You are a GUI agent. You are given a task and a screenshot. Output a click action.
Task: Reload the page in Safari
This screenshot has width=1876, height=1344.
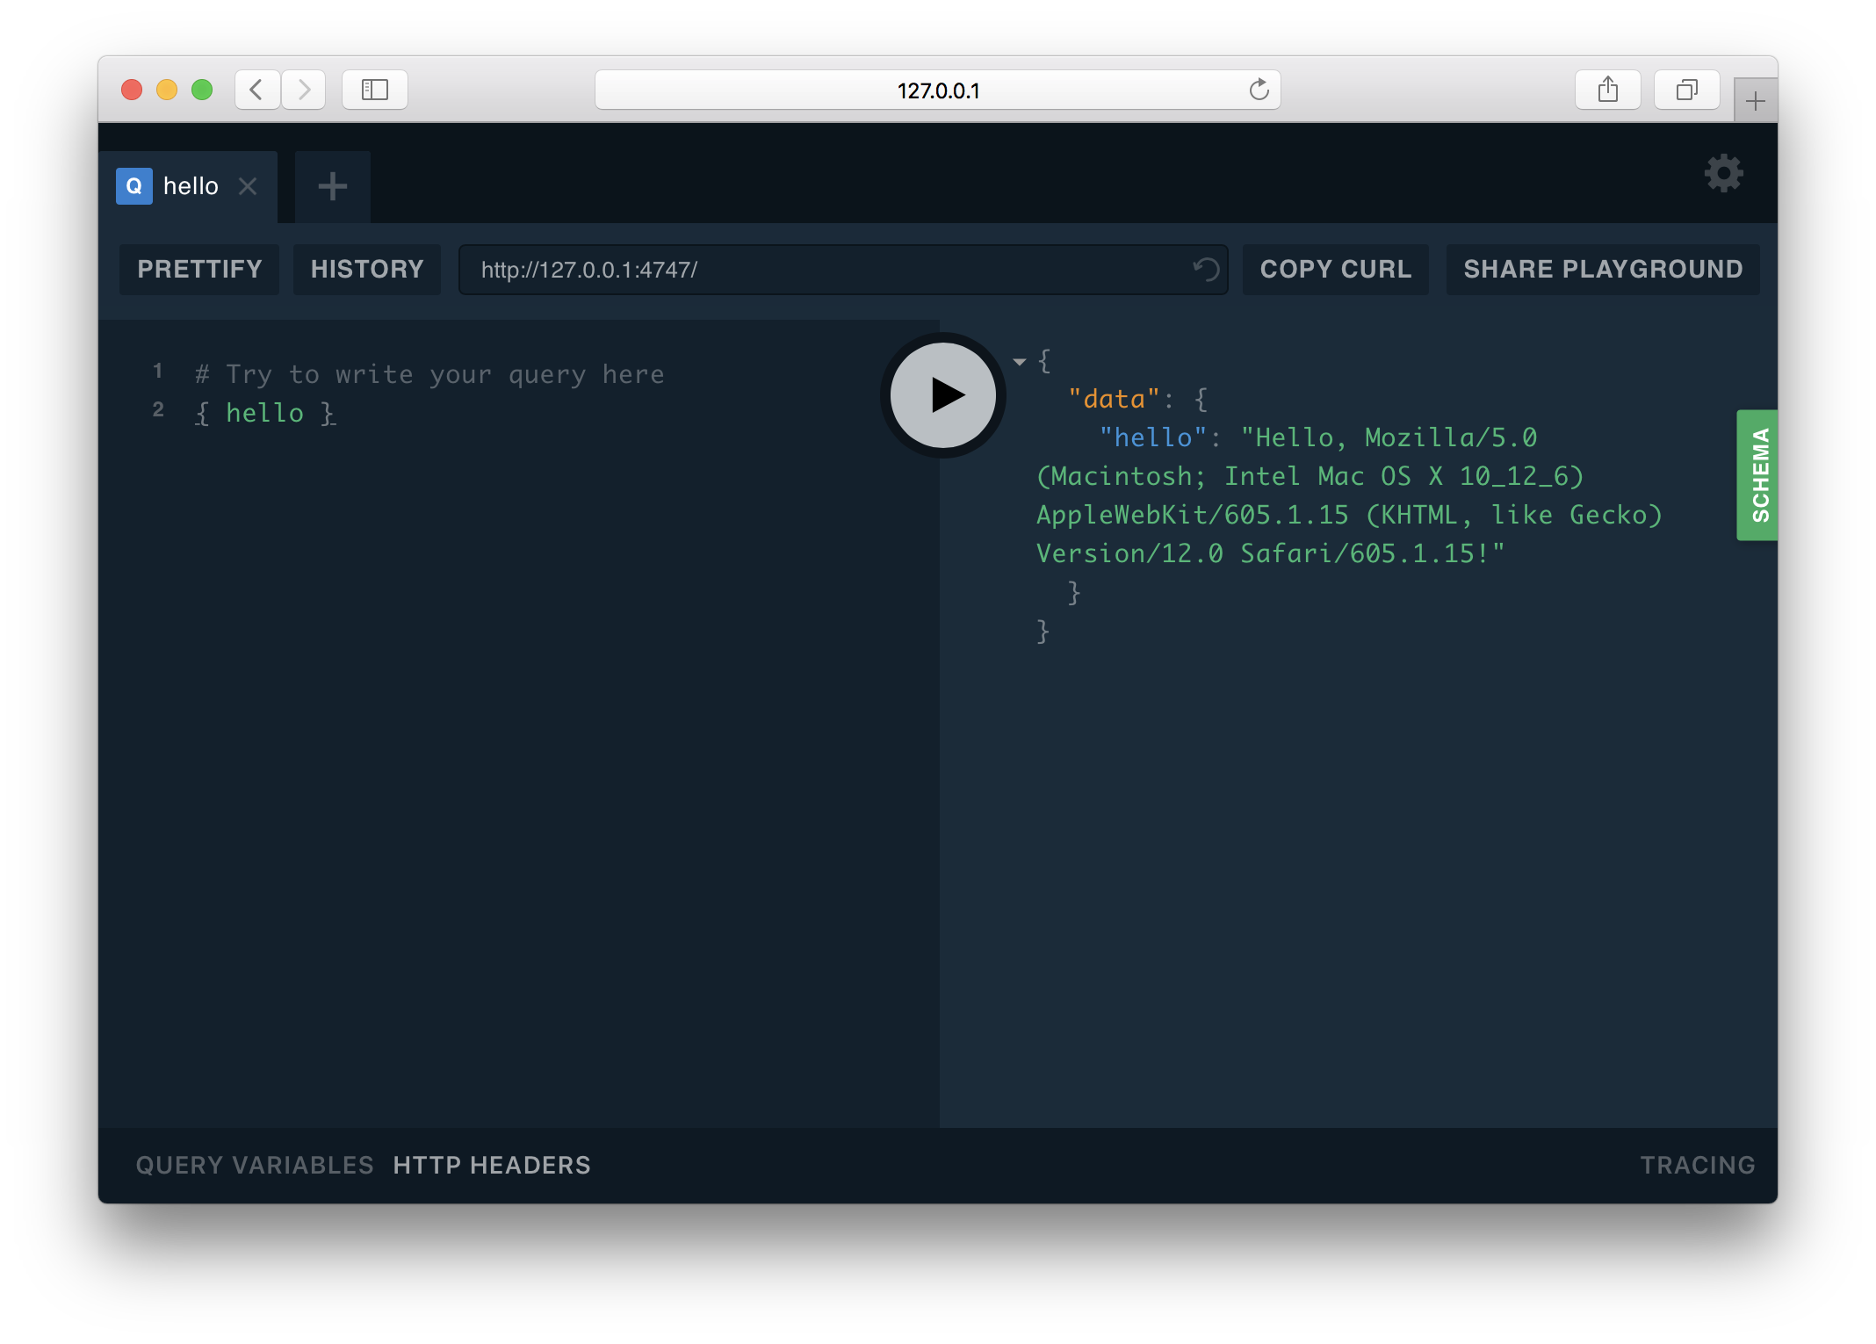(1259, 90)
